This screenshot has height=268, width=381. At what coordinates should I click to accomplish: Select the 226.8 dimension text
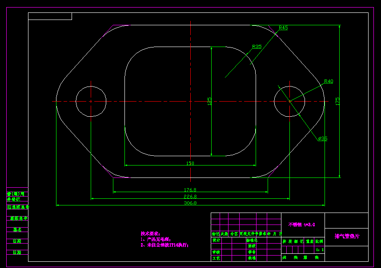190,197
